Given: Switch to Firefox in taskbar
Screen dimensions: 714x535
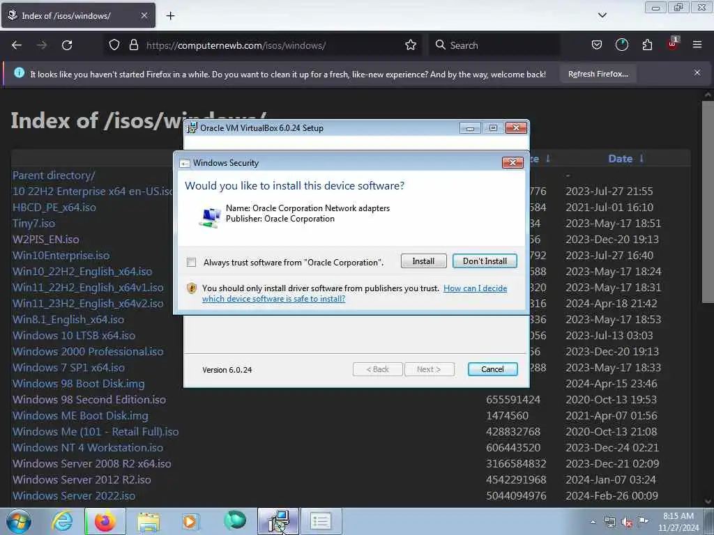Looking at the screenshot, I should pyautogui.click(x=105, y=521).
